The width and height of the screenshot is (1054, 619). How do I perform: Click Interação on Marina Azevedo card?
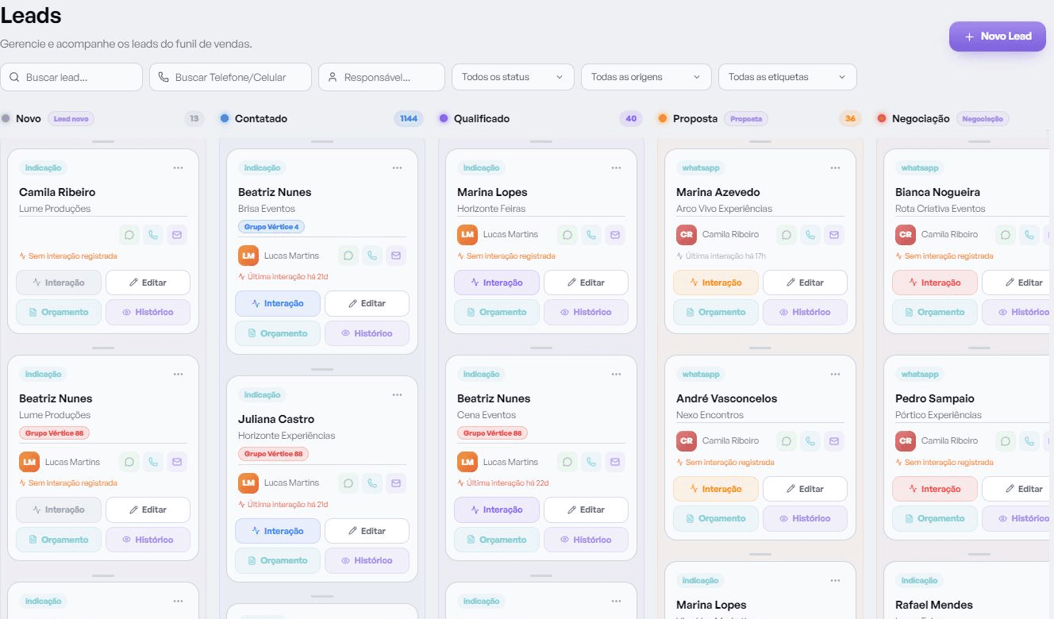[716, 283]
